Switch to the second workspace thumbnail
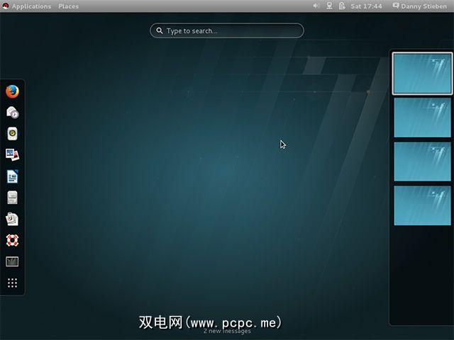This screenshot has height=340, width=454. [422, 118]
